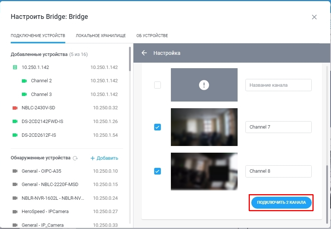Click the gray camera icon of HeroSpeed - IPCamera

click(15, 212)
